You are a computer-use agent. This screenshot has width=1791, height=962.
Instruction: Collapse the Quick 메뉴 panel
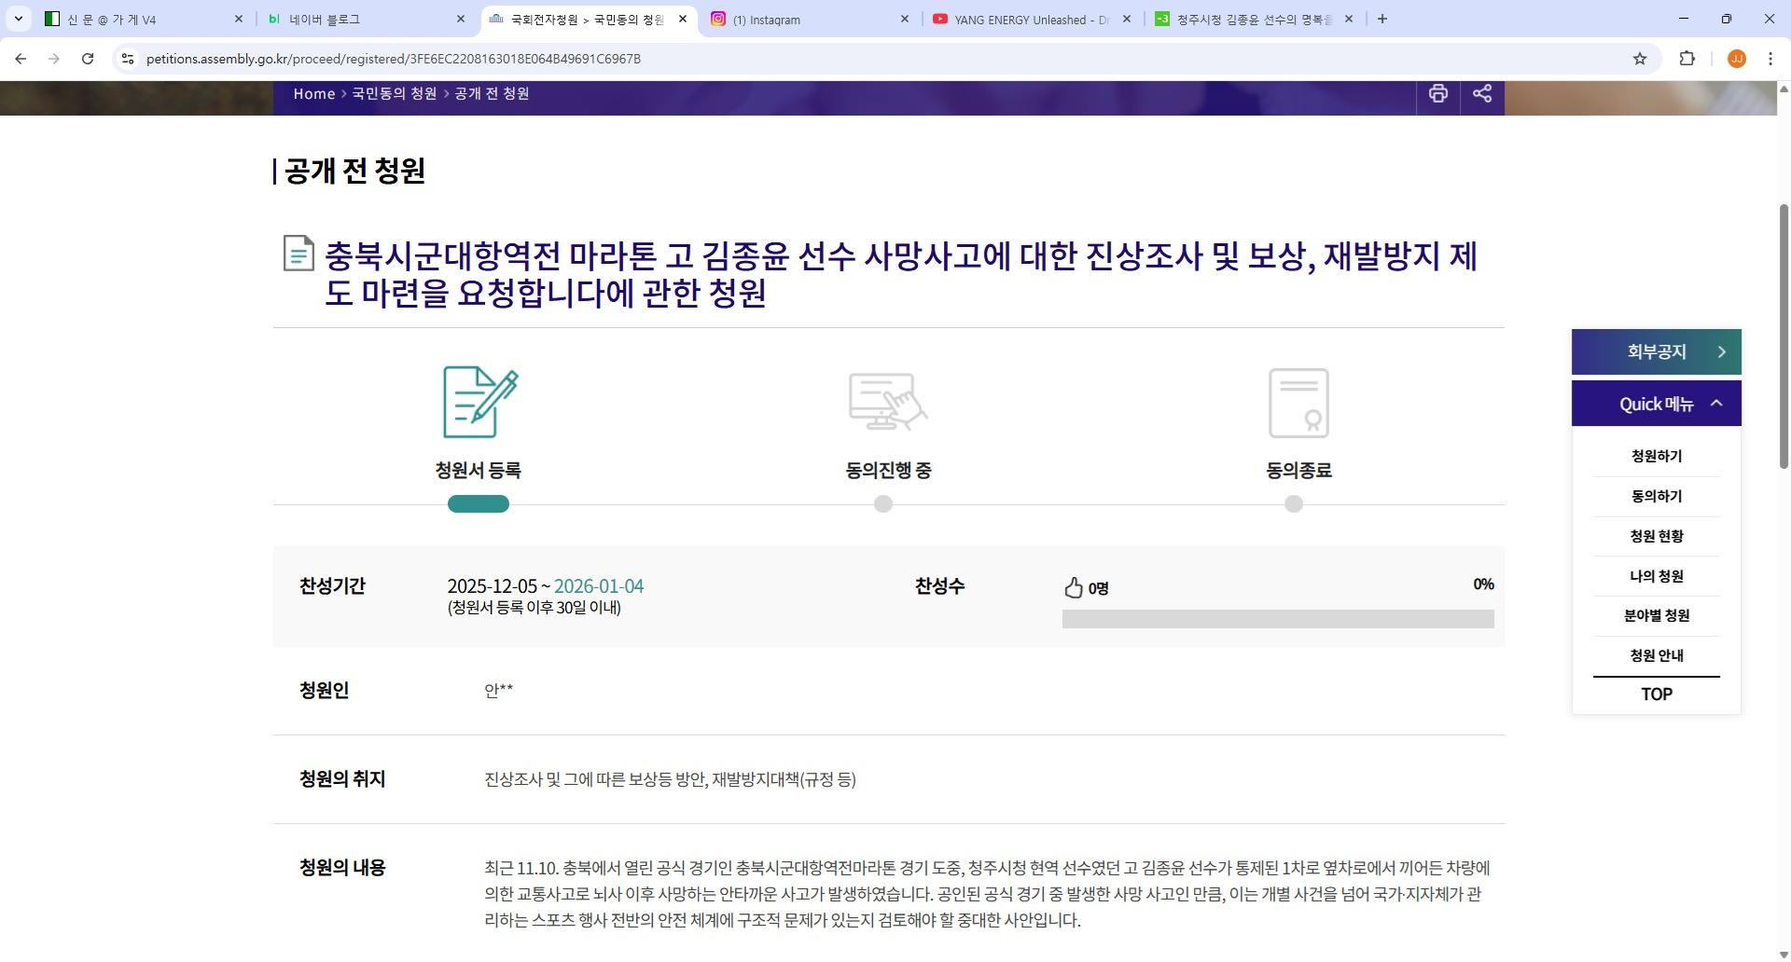[1715, 404]
